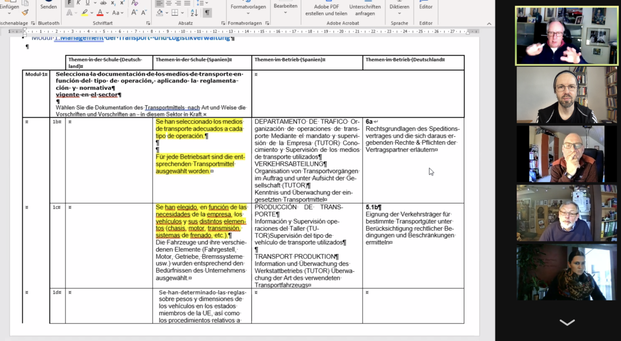This screenshot has height=341, width=621.
Task: Select video of man with hand on chin
Action: tap(567, 154)
